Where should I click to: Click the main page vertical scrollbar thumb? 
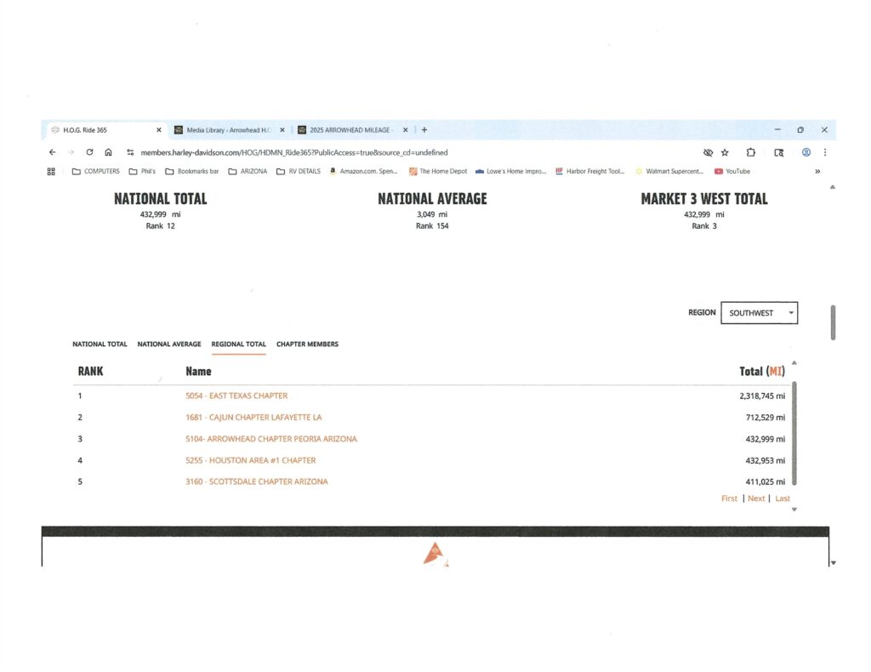(834, 322)
